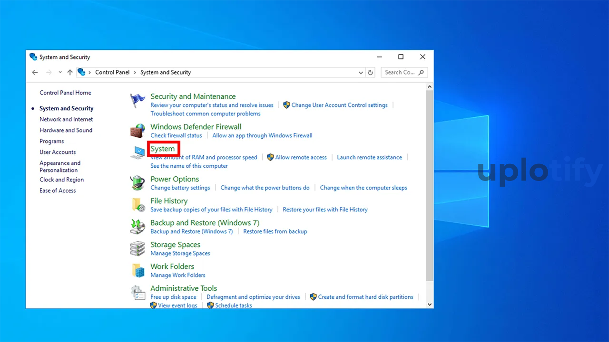Click the Power Options battery icon

[138, 183]
